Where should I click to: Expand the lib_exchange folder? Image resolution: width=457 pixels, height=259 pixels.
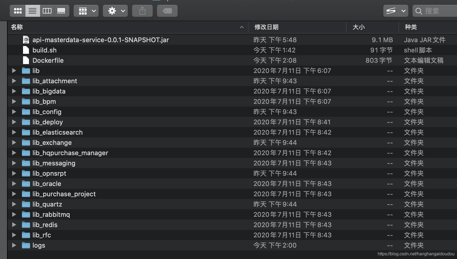14,142
